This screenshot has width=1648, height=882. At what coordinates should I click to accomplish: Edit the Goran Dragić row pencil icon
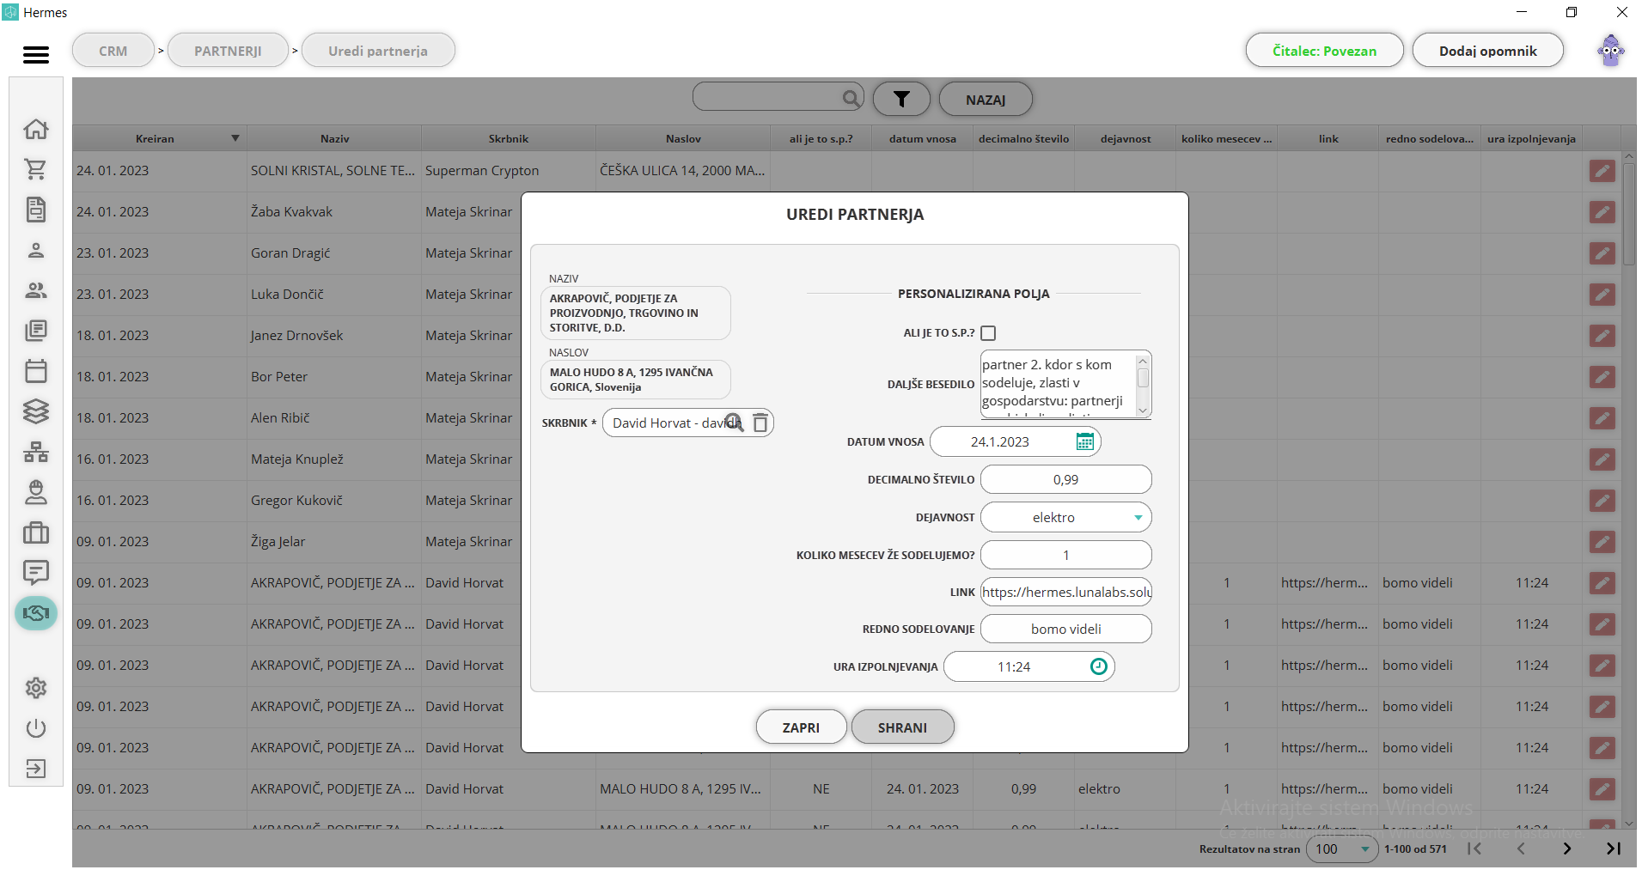pos(1602,253)
